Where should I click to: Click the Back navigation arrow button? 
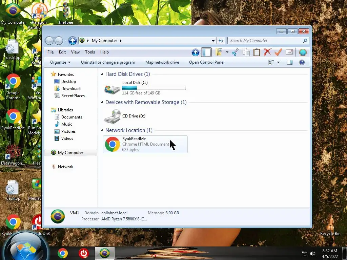tap(49, 41)
